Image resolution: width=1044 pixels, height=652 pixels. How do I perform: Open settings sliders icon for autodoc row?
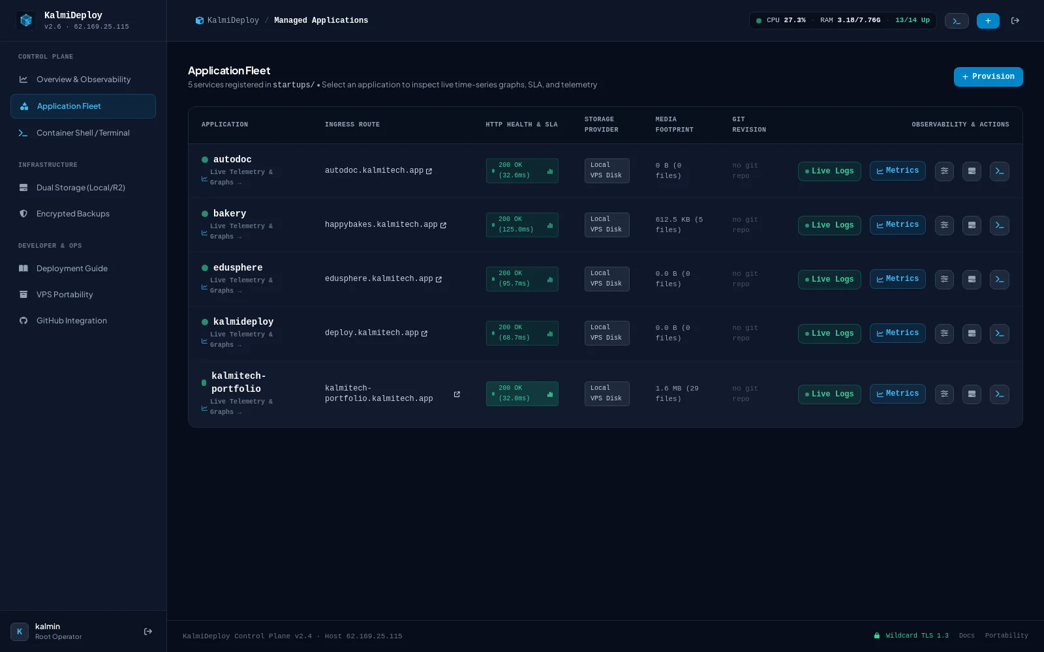(x=944, y=171)
